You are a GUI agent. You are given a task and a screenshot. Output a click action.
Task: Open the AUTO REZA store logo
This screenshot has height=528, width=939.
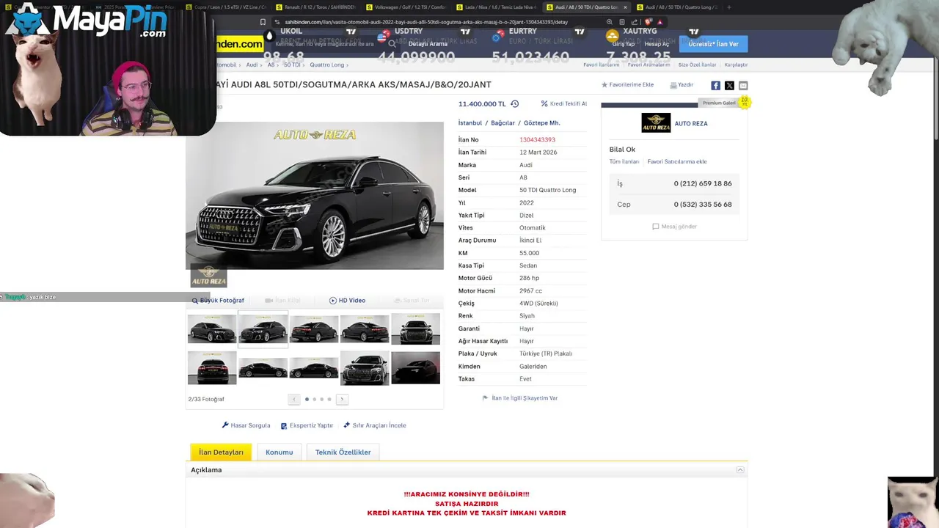[x=656, y=123]
